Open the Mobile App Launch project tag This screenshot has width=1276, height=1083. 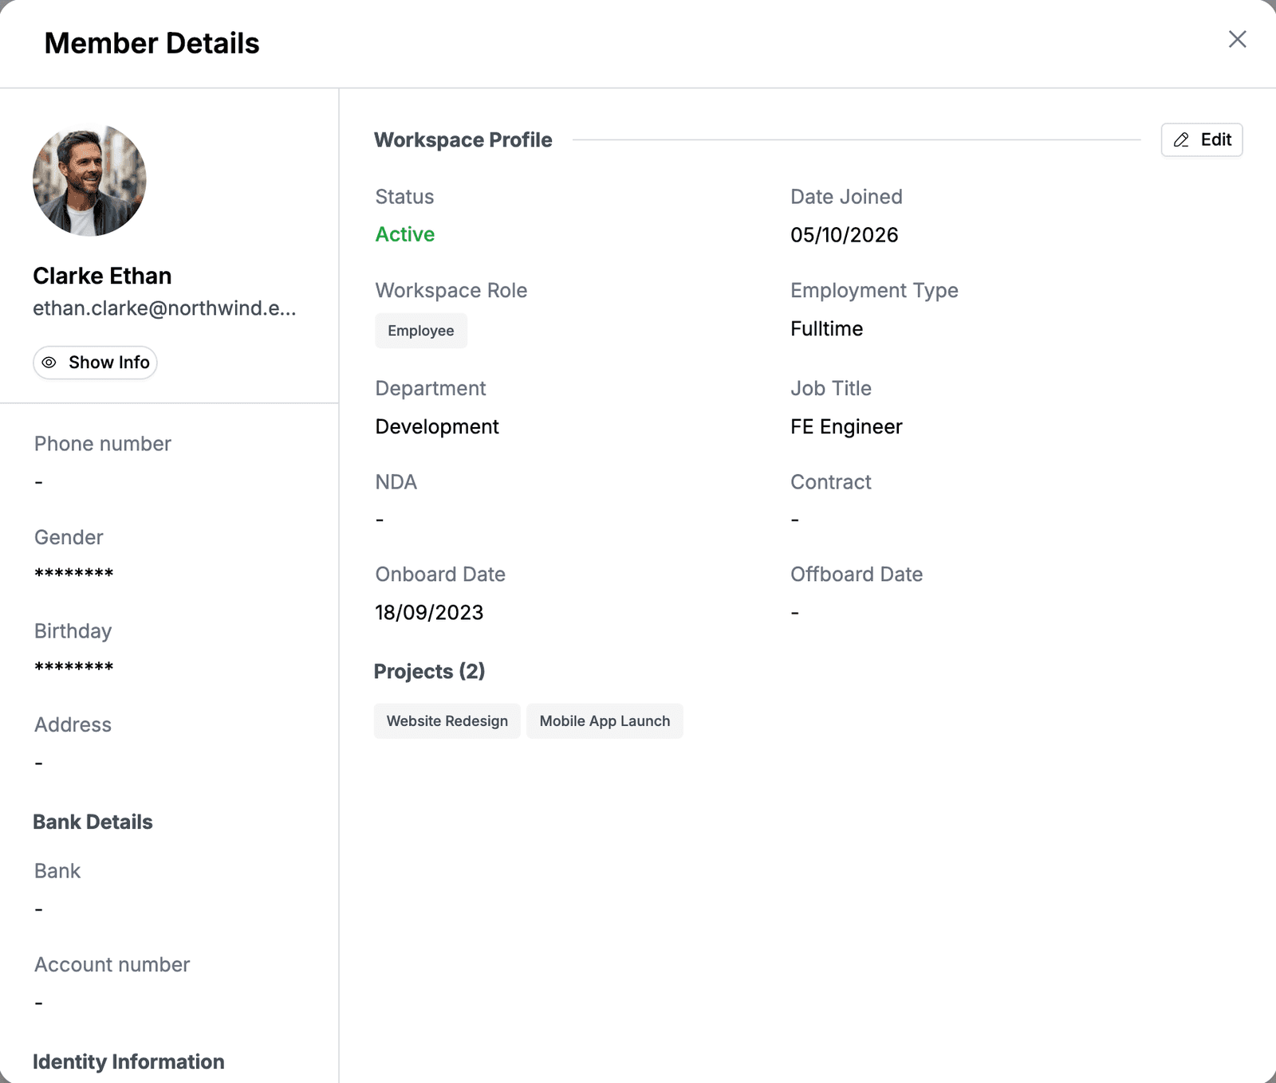605,721
